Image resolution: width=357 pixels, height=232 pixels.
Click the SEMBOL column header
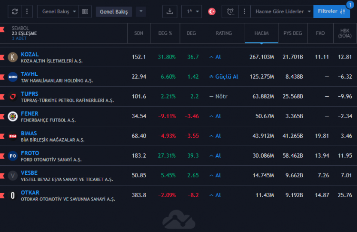[20, 28]
